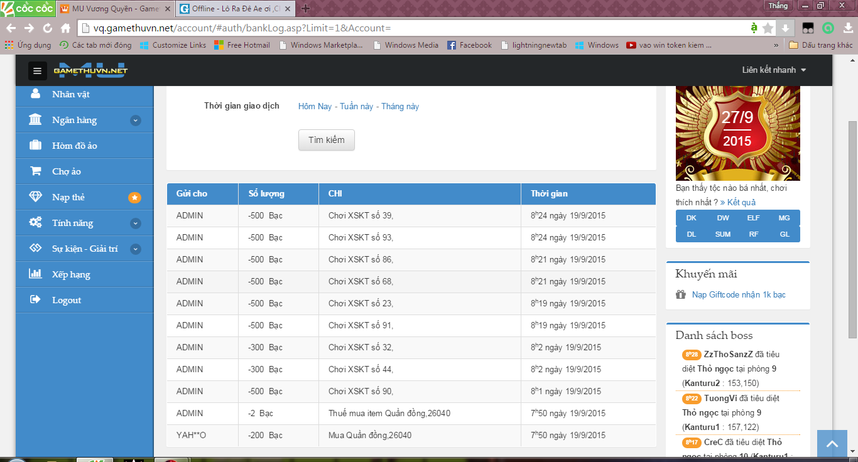
Task: Click the Xếp hạng bar chart icon
Action: tap(36, 274)
